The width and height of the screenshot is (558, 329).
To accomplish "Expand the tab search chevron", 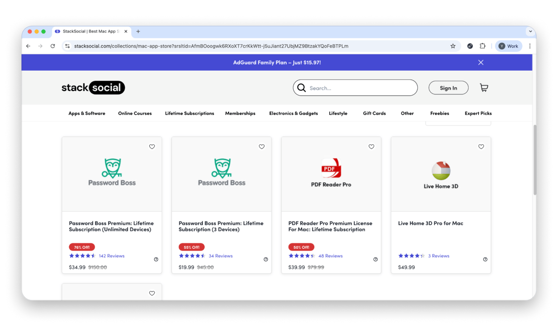I will pyautogui.click(x=530, y=31).
